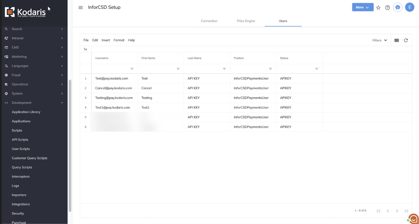Favorite this page with the star icon
This screenshot has height=224, width=419.
[x=378, y=8]
